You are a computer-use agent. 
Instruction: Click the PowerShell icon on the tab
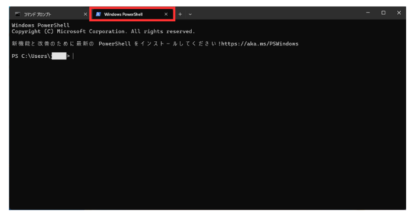click(x=98, y=14)
